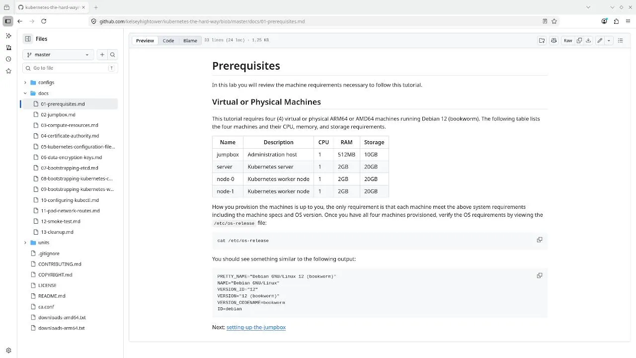
Task: Click the Raw button
Action: coord(567,41)
